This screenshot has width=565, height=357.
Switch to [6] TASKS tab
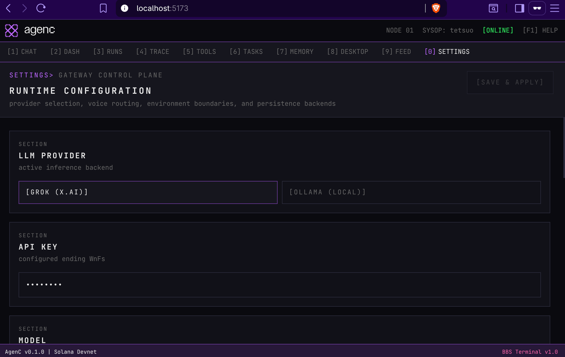click(246, 52)
